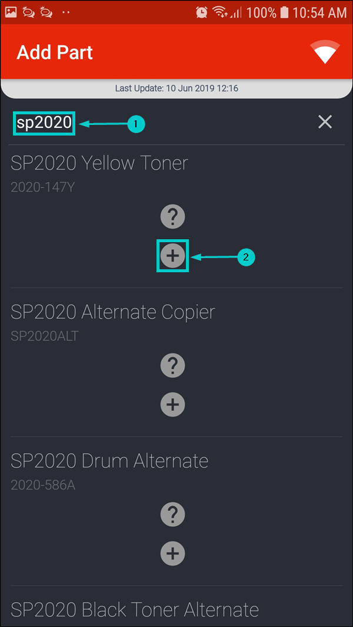Show help for SP2020 Alternate Copier

[x=172, y=366]
